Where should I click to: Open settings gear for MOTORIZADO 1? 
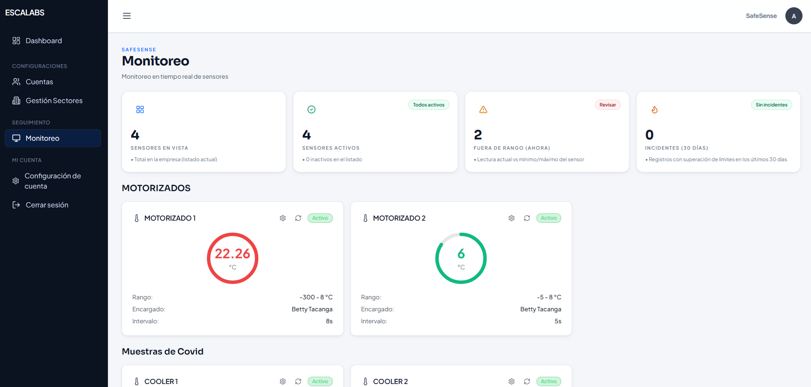pyautogui.click(x=283, y=218)
